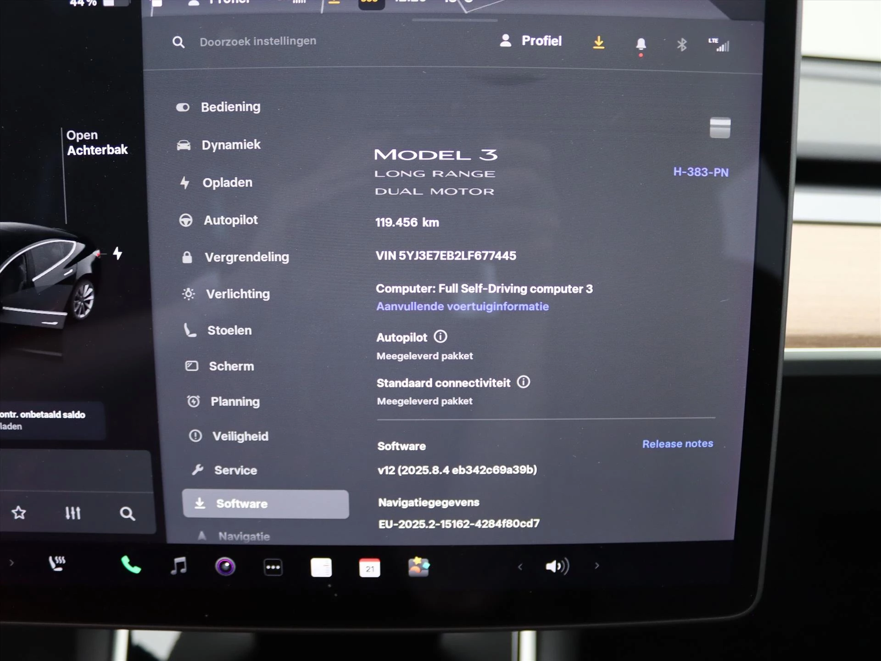The height and width of the screenshot is (661, 881).
Task: Open the Profiel menu
Action: (530, 41)
